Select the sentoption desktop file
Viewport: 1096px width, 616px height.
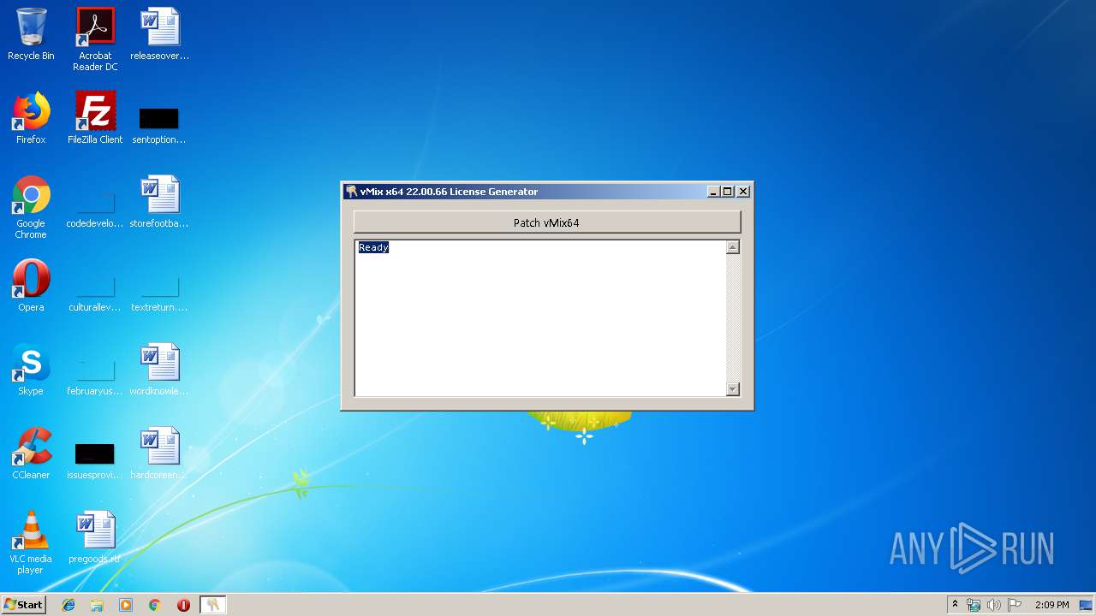click(159, 125)
